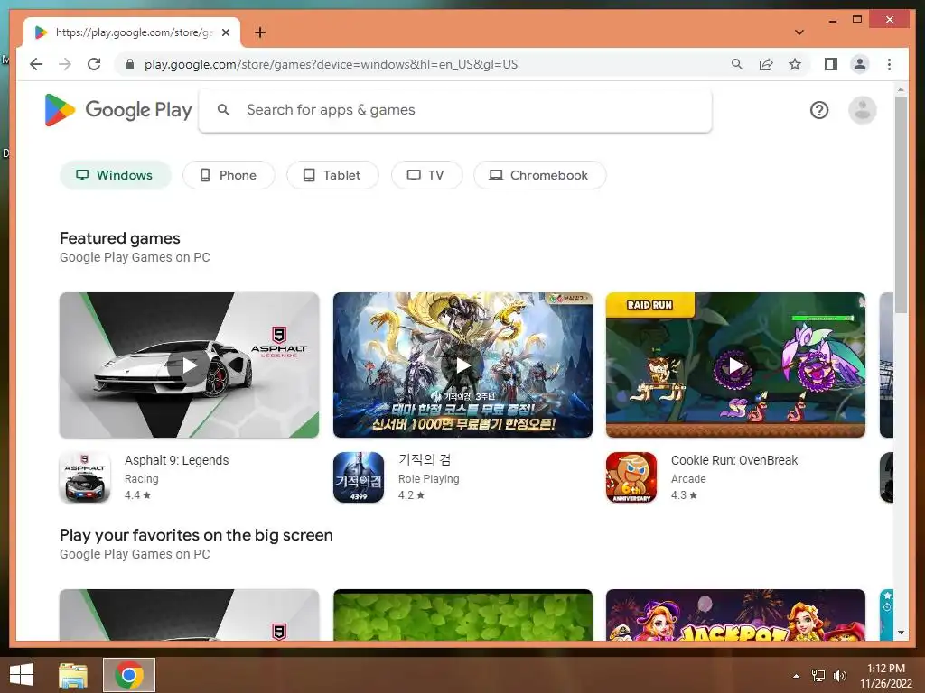925x693 pixels.
Task: Open the Google Play help icon
Action: (x=818, y=110)
